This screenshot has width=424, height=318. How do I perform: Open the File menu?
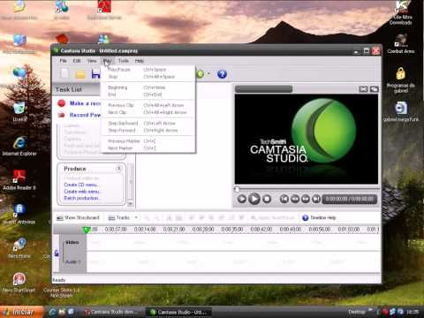point(64,61)
